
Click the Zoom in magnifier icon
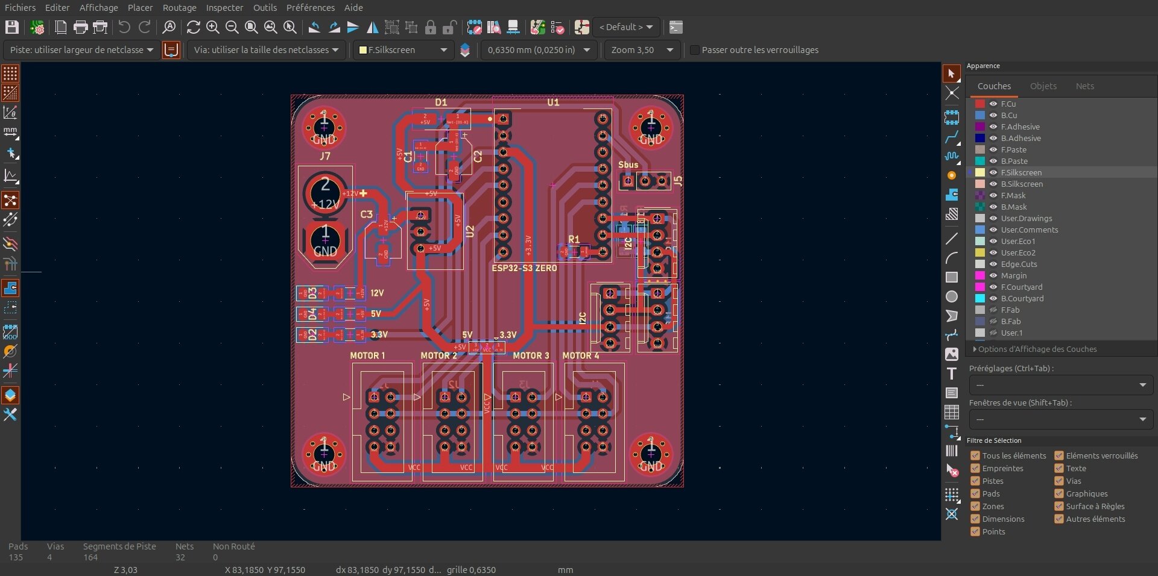(212, 27)
